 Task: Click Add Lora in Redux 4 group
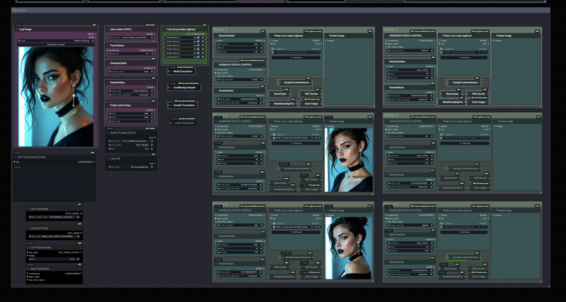[x=465, y=57]
